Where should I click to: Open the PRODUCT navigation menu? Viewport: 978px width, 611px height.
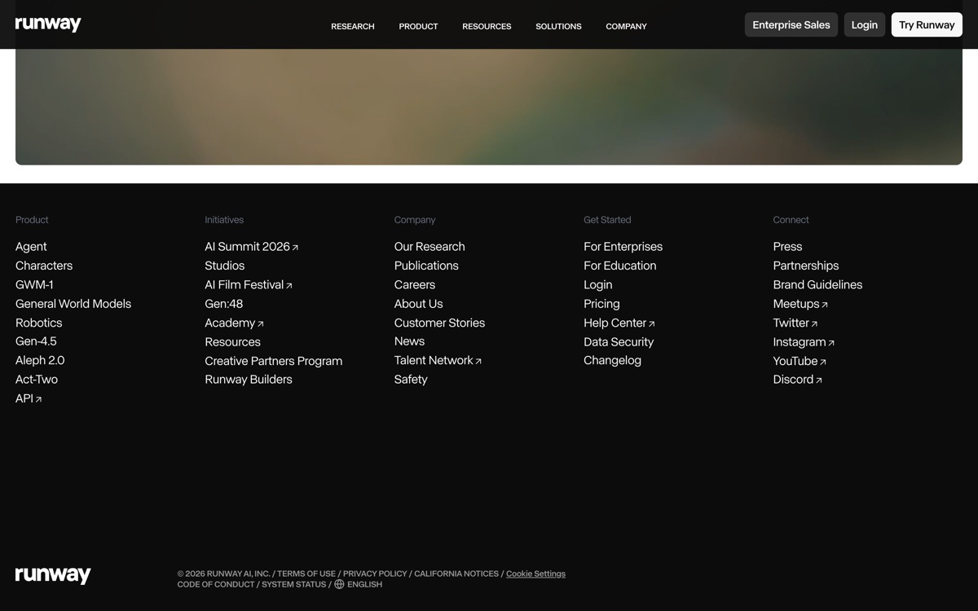(418, 26)
